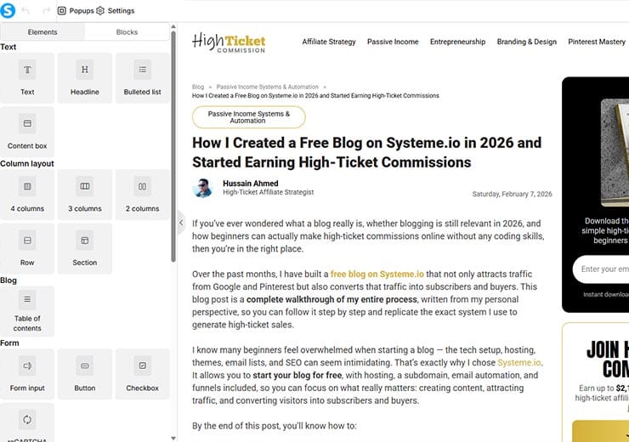This screenshot has width=629, height=442.
Task: Open the editor Settings
Action: pyautogui.click(x=116, y=11)
